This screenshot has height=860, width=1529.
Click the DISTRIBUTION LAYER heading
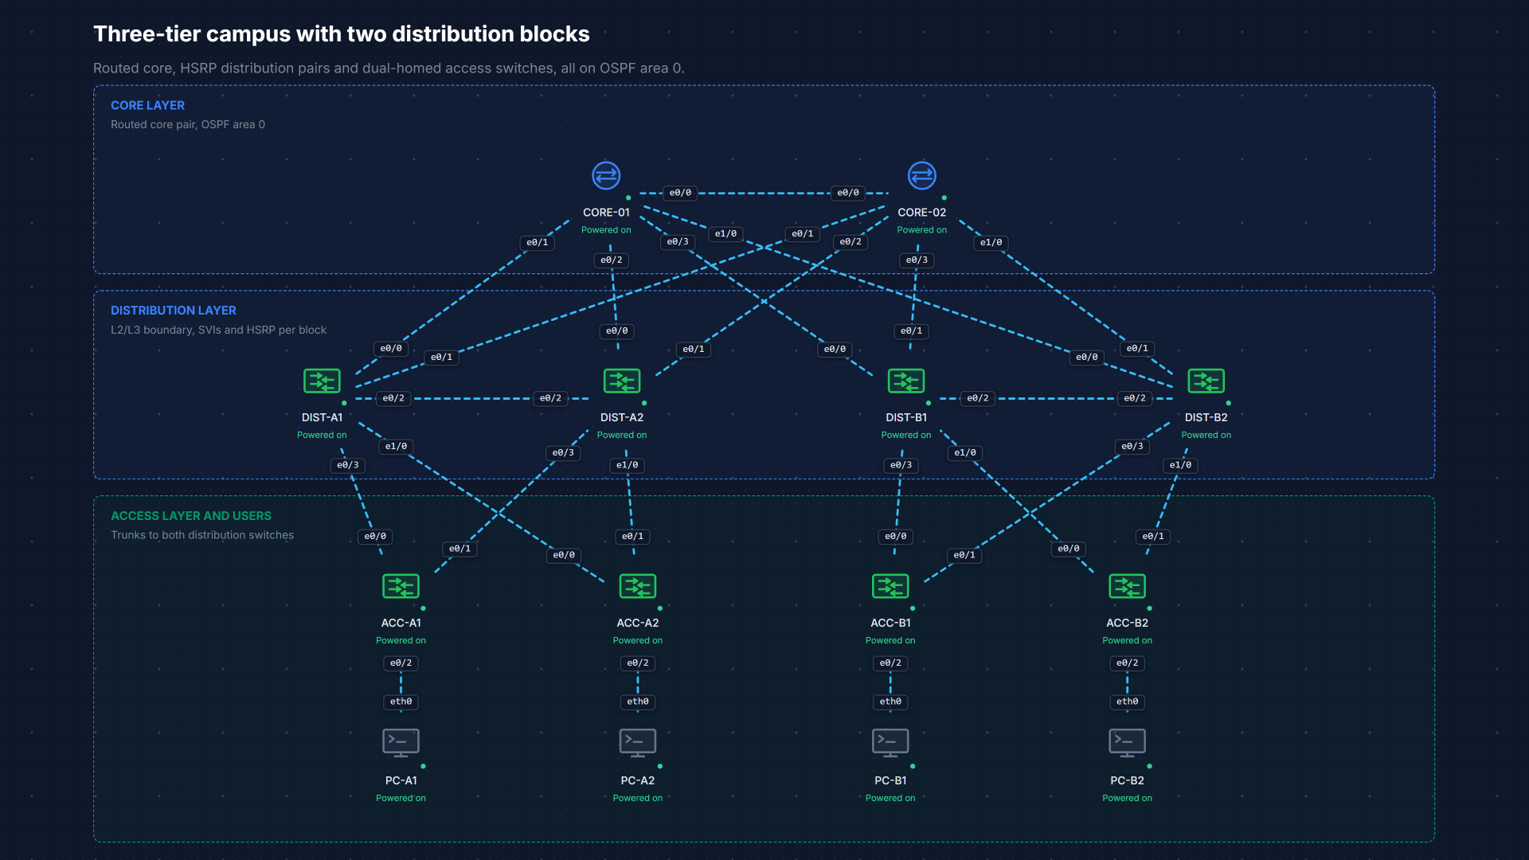(174, 311)
